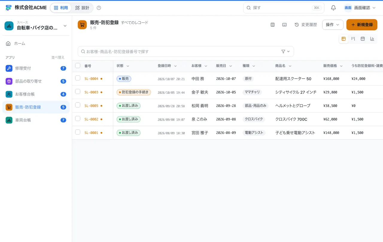Click the 部品の取り寄せ box icon
This screenshot has width=383, height=242.
coord(9,81)
